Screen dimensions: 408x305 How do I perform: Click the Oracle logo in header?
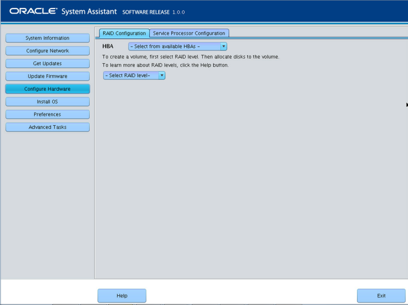point(33,11)
